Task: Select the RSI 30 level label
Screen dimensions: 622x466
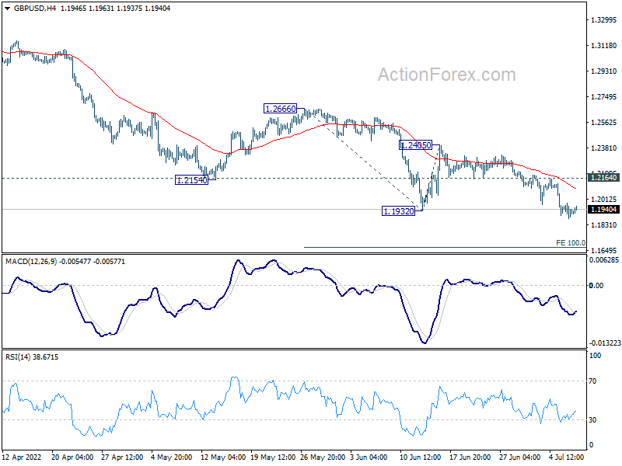Action: pos(592,420)
